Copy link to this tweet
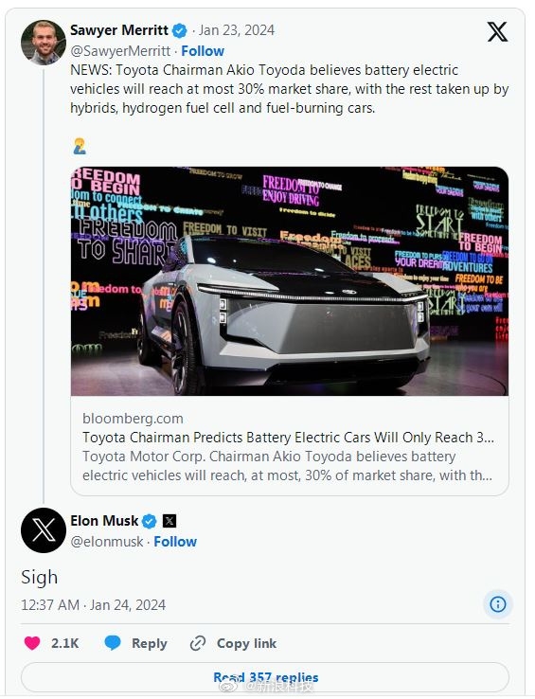 233,643
